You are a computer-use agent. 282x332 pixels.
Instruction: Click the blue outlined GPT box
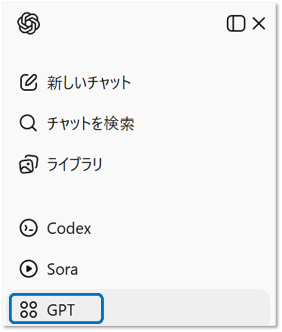pyautogui.click(x=56, y=309)
